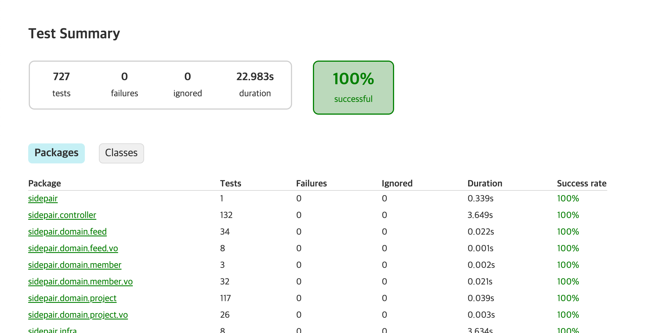Click the Duration column header
The width and height of the screenshot is (645, 333).
pyautogui.click(x=485, y=183)
